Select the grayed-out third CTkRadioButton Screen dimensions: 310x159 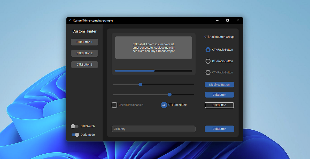pyautogui.click(x=208, y=72)
